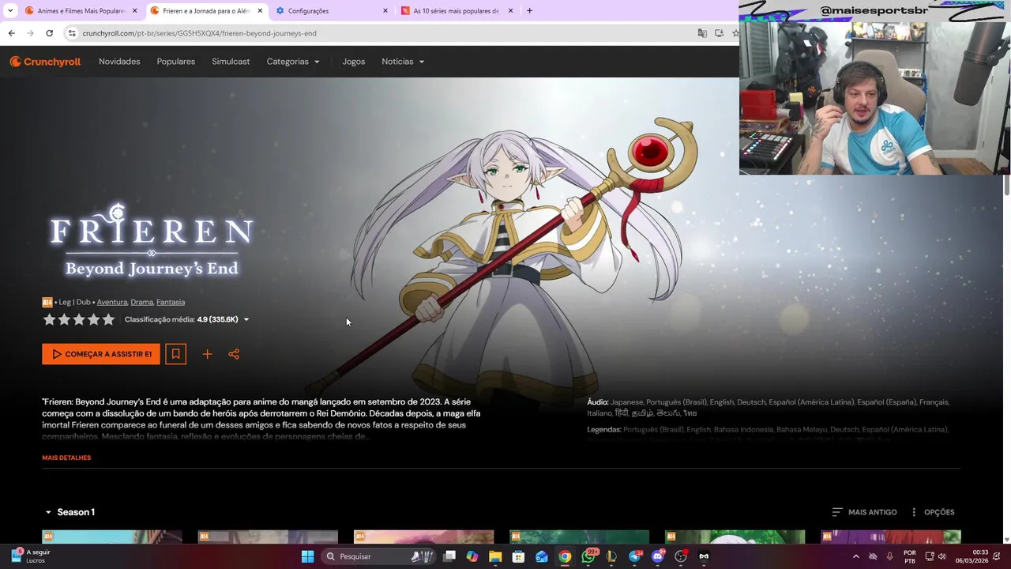
Task: Rate Frieren one star
Action: tap(49, 319)
